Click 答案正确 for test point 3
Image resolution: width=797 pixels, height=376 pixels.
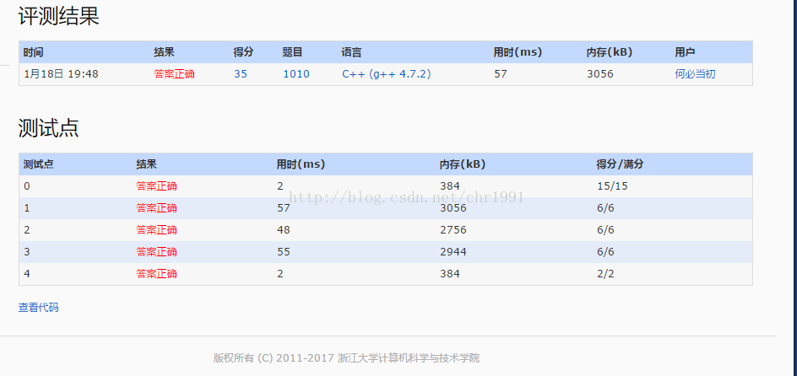[x=156, y=252]
